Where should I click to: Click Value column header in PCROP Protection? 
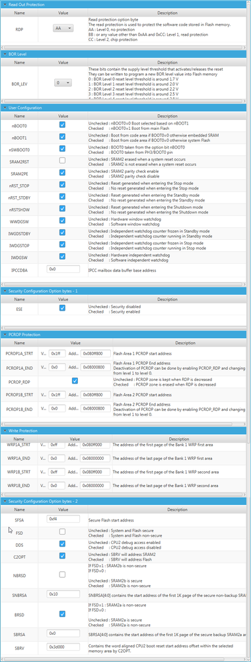pos(75,343)
